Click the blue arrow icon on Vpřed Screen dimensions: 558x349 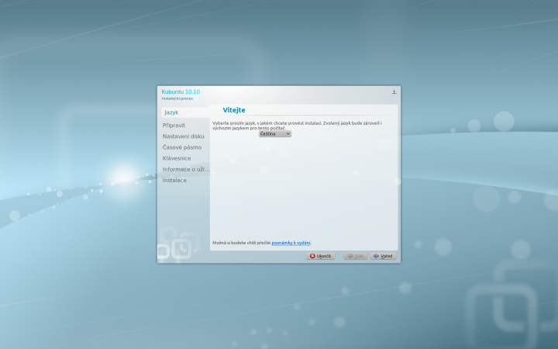point(376,256)
